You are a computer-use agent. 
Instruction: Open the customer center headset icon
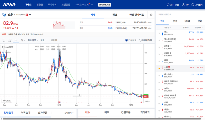click(197, 5)
